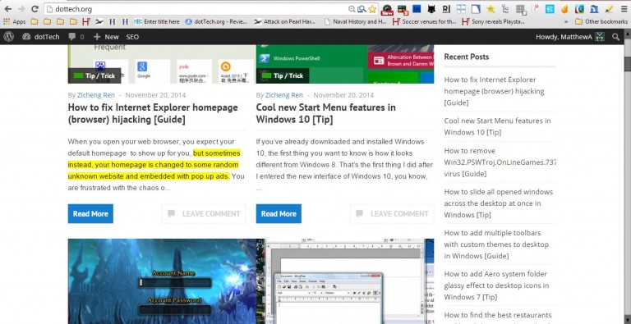Image resolution: width=631 pixels, height=324 pixels.
Task: Click the MatthewA avatar icon
Action: click(x=600, y=37)
